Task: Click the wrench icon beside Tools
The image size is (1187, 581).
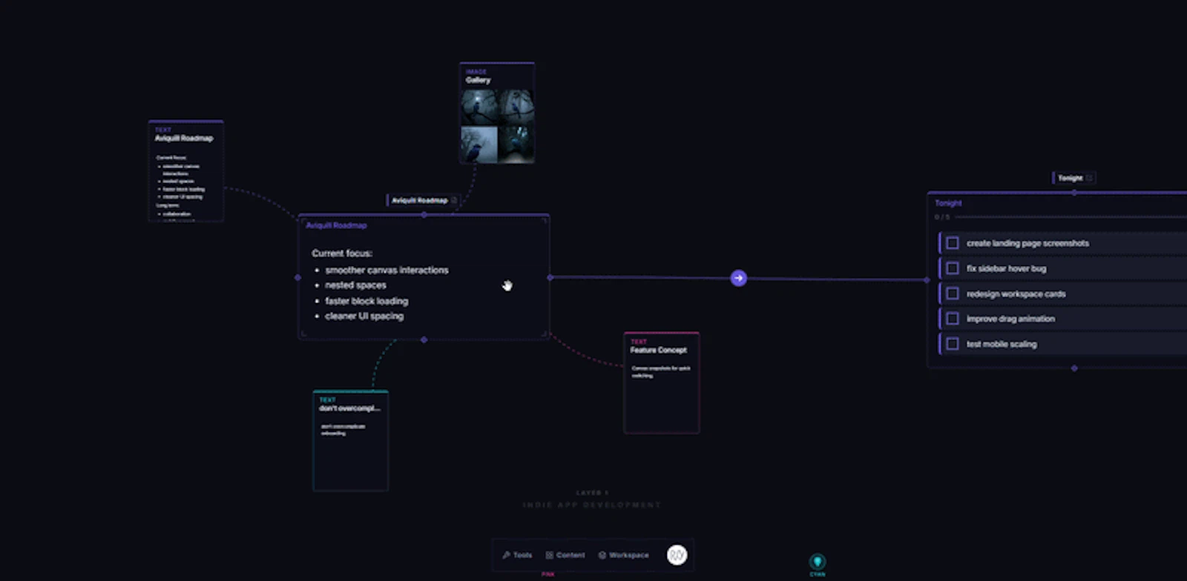Action: click(x=506, y=555)
